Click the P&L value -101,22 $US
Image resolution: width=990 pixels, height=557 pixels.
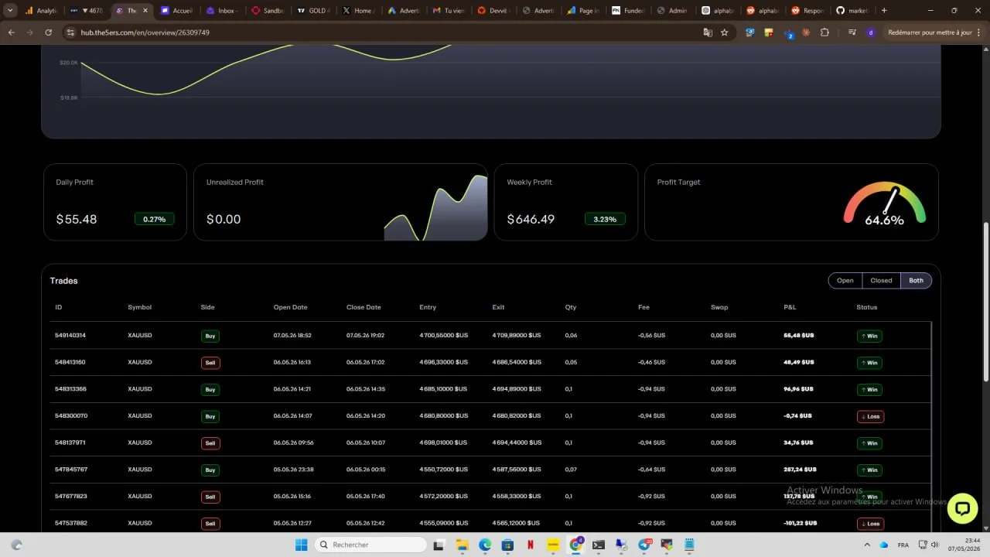click(801, 523)
